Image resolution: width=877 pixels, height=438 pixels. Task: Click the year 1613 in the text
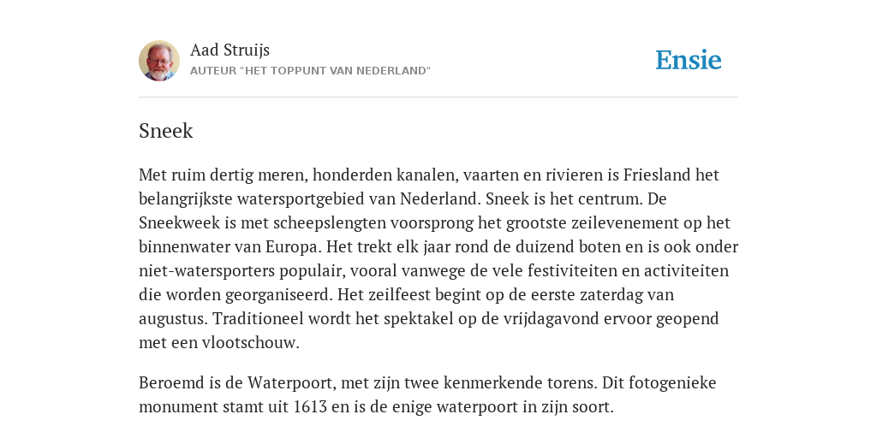310,406
